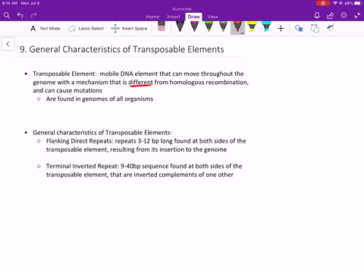
Task: Click the page title about Transposable Elements
Action: click(x=122, y=49)
